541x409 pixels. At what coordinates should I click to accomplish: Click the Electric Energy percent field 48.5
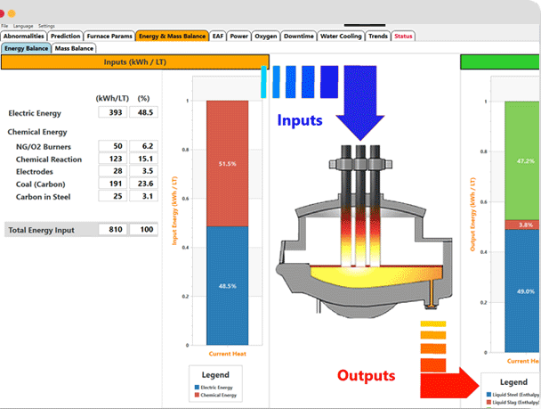click(144, 112)
